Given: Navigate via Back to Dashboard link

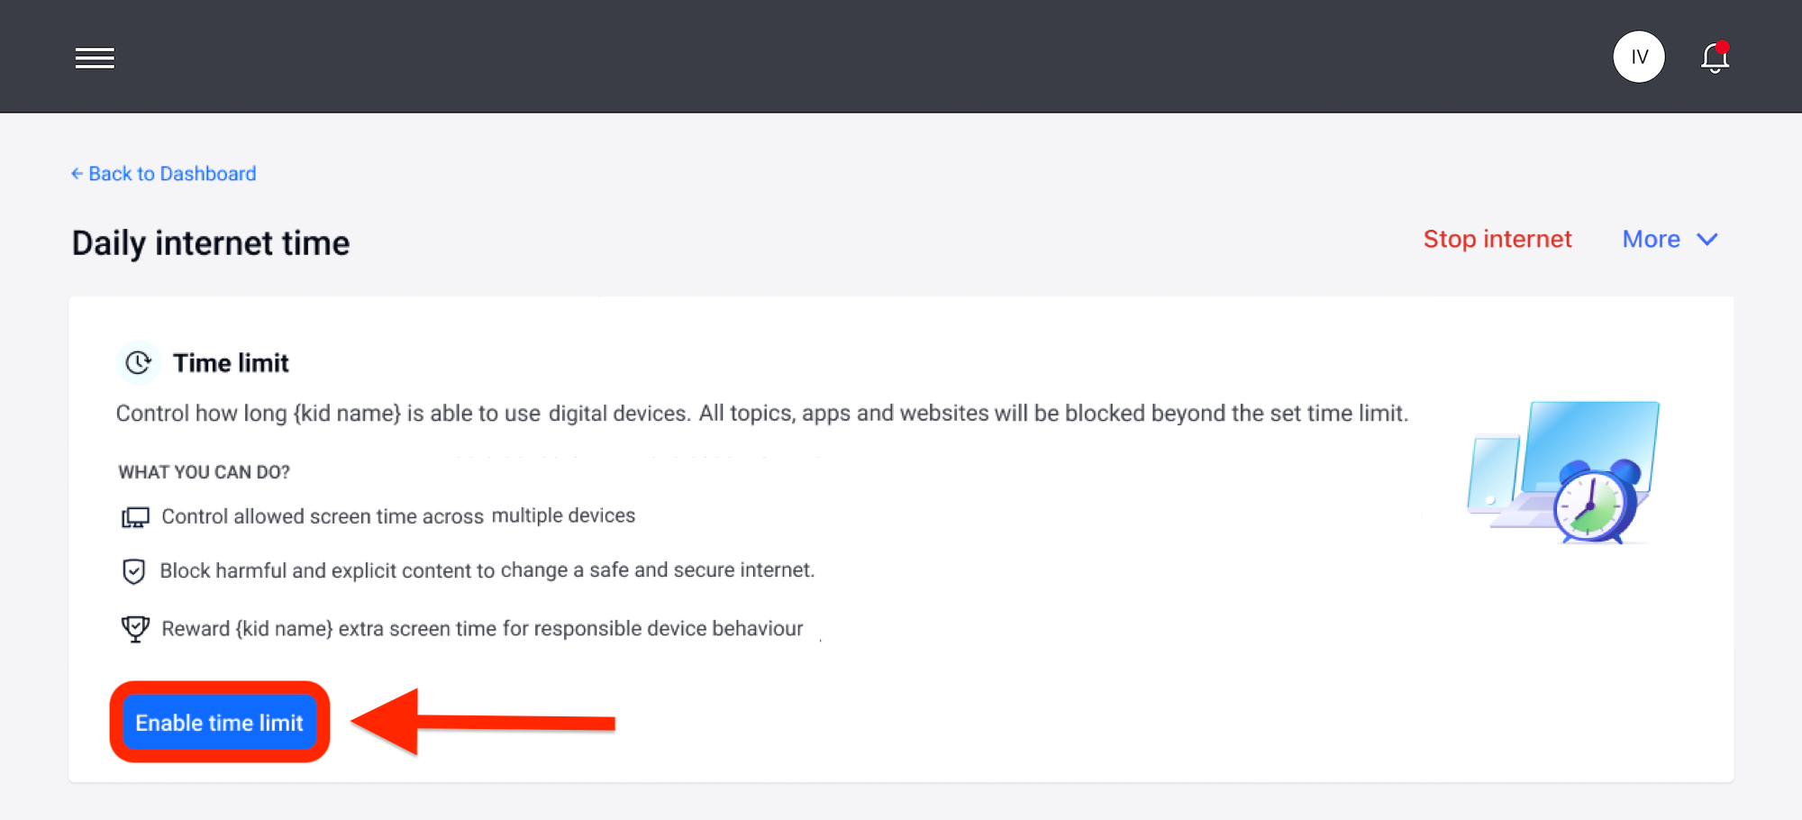Looking at the screenshot, I should pos(171,173).
